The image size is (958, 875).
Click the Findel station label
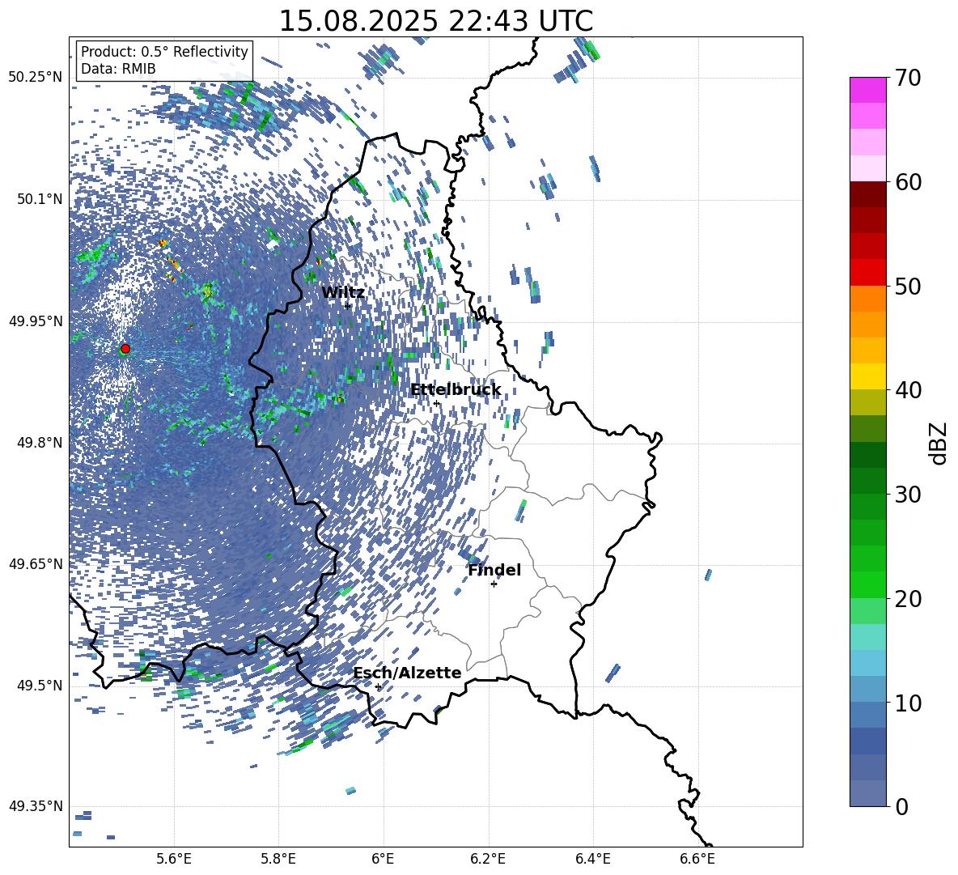click(494, 570)
